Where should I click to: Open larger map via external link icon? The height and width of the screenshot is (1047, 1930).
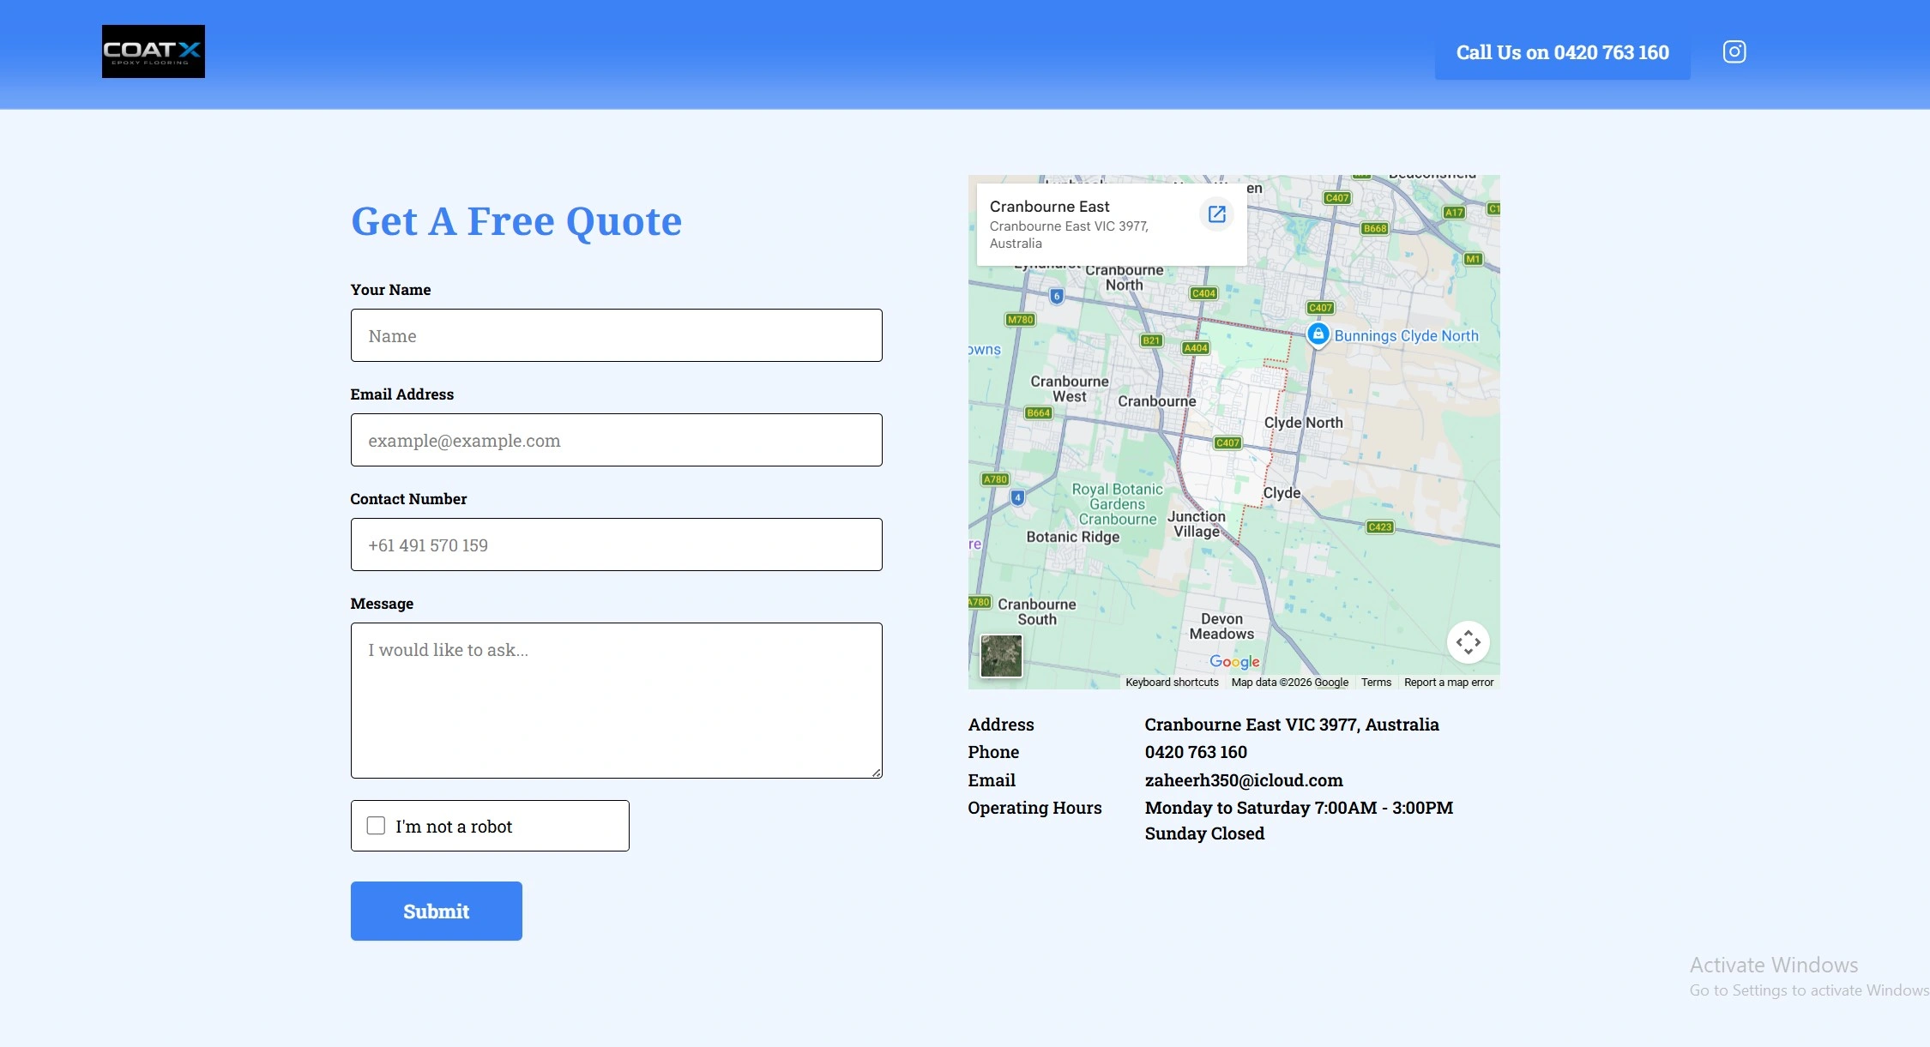(x=1216, y=214)
